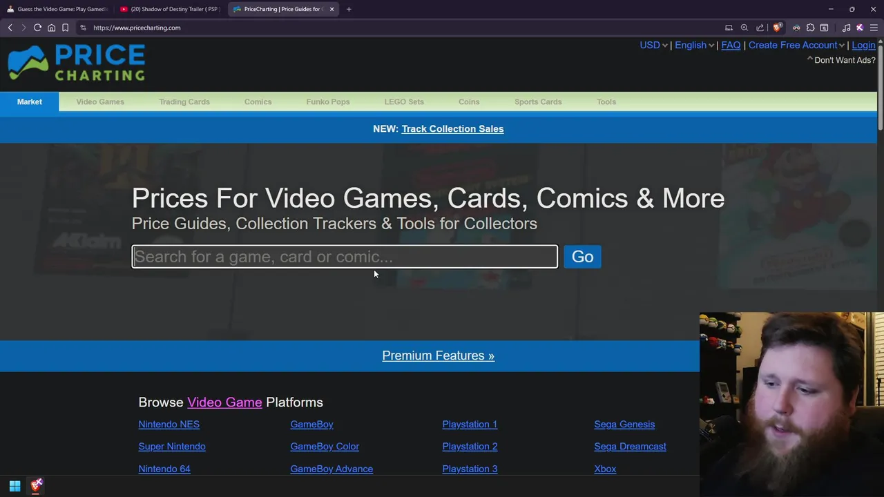Open the Playstation 1 platform link
The height and width of the screenshot is (497, 884).
coord(470,425)
